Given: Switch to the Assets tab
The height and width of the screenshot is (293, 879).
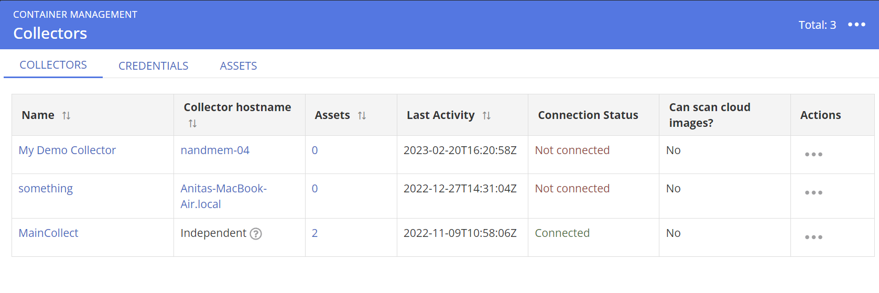Looking at the screenshot, I should tap(238, 66).
